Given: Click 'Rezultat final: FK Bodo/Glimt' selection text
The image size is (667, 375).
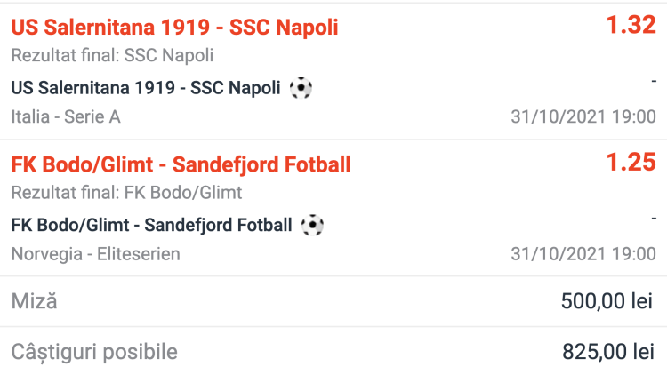Looking at the screenshot, I should pos(126,192).
